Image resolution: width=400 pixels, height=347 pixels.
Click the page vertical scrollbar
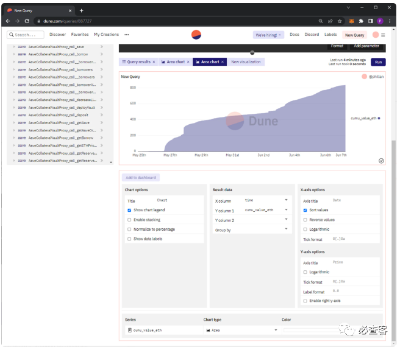click(x=394, y=239)
